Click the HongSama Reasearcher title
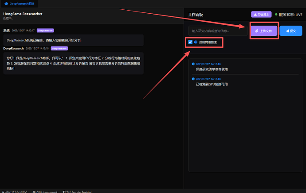Viewport: 306px width, 193px height. tap(23, 14)
